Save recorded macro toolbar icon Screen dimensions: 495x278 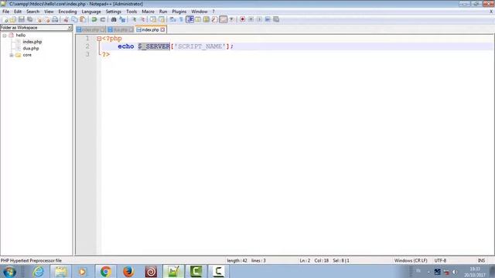276,19
